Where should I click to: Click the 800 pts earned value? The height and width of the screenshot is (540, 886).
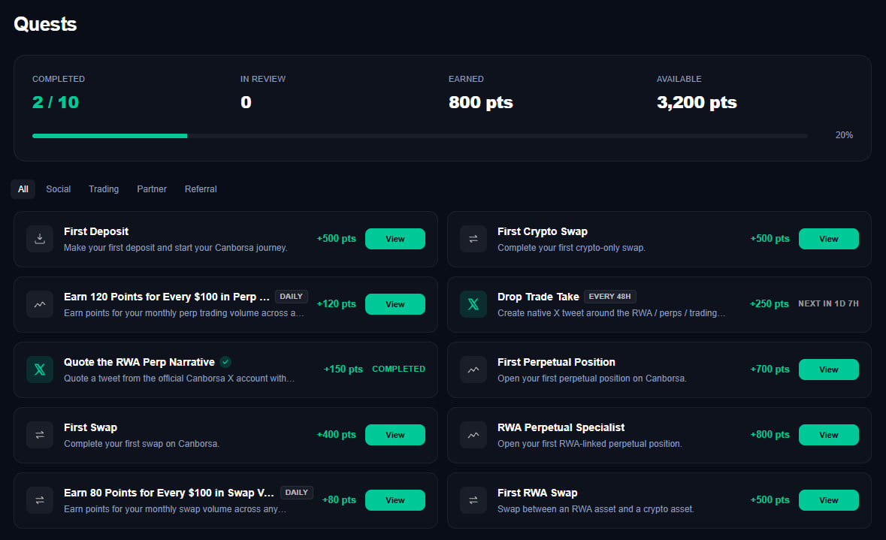(x=481, y=102)
